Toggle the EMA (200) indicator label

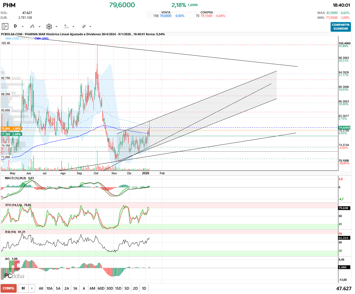[42, 38]
